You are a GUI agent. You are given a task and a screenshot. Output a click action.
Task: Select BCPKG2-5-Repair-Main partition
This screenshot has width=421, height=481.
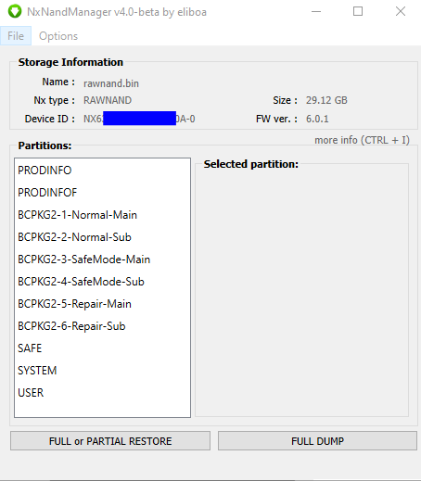click(102, 304)
